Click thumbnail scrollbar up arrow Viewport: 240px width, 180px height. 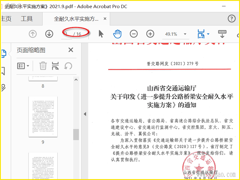(x=76, y=80)
